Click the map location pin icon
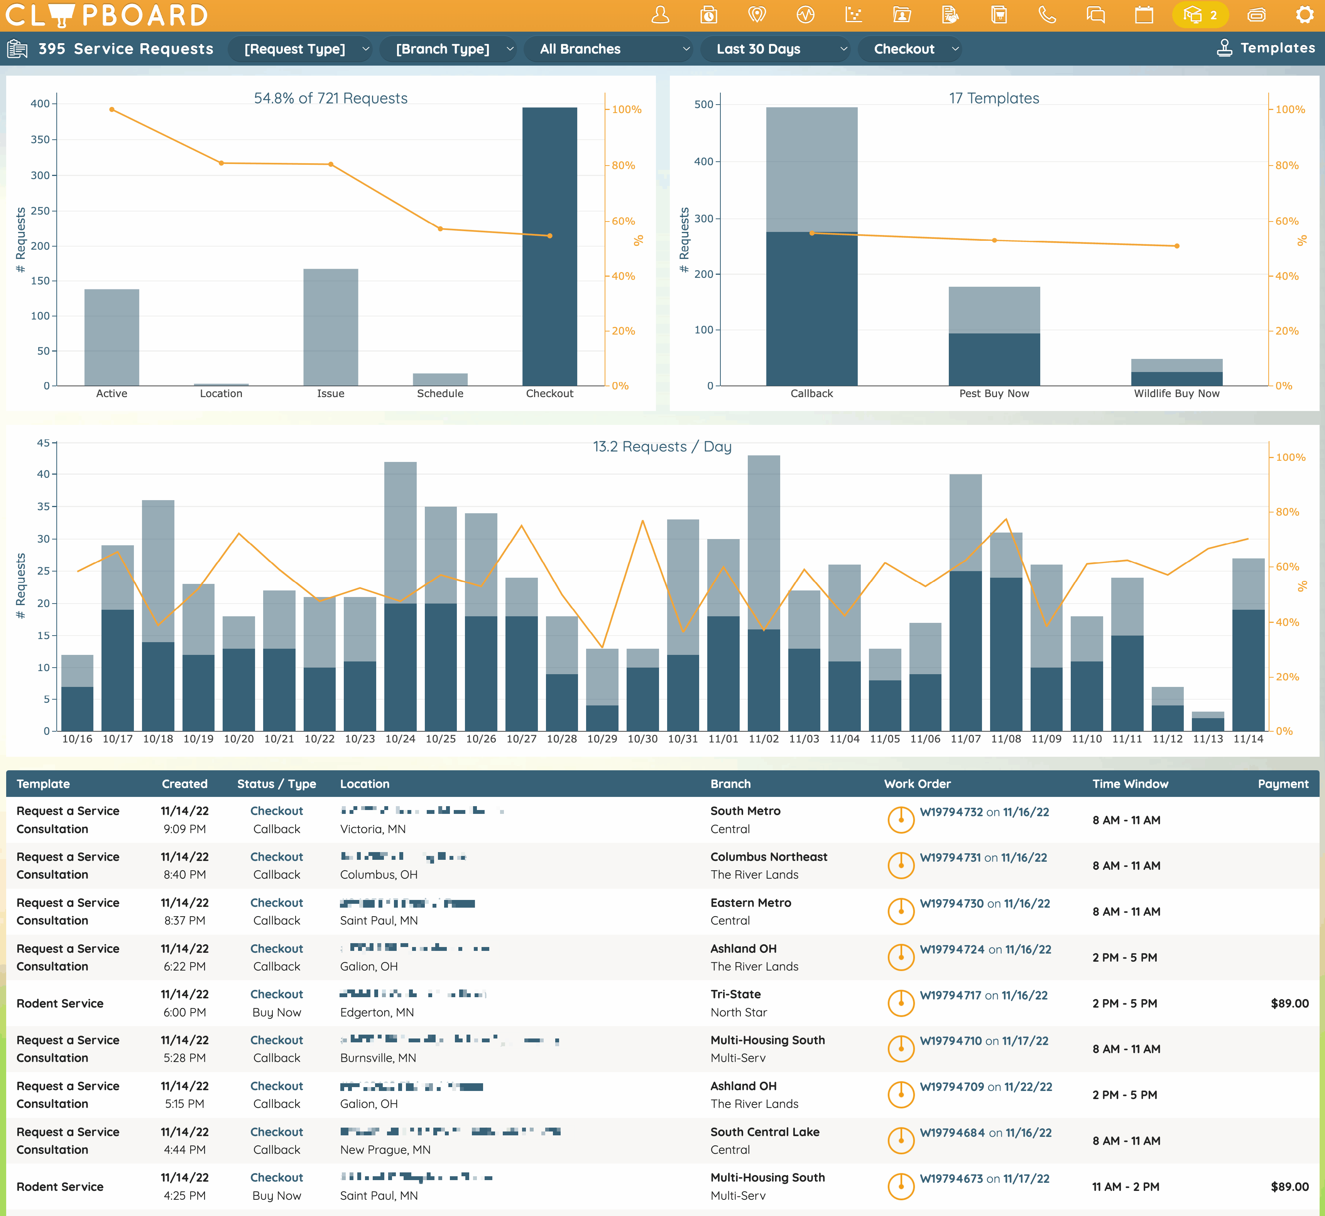 point(757,15)
